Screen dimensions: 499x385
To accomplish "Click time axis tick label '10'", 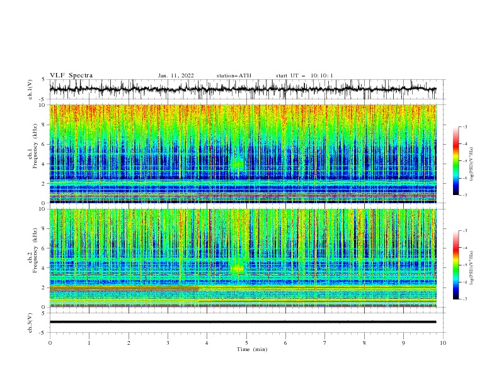I will coord(443,343).
